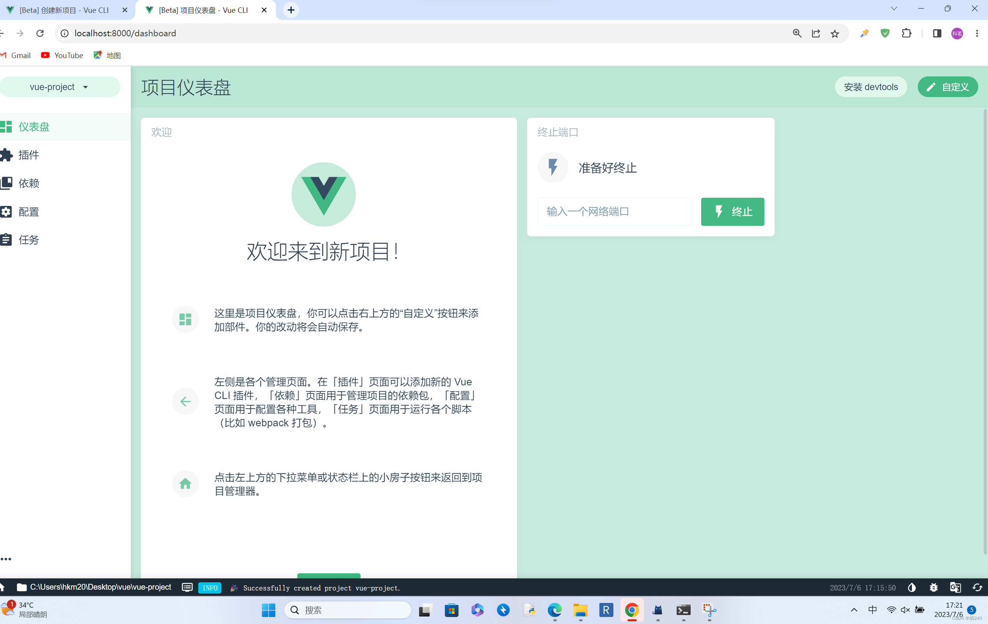Open the terminal app from taskbar

coord(683,610)
